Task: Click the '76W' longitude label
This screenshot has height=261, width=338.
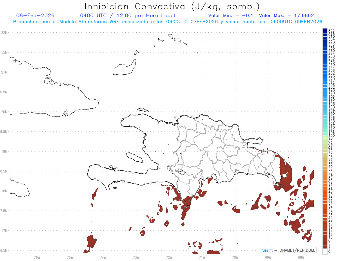Action: coord(37,257)
